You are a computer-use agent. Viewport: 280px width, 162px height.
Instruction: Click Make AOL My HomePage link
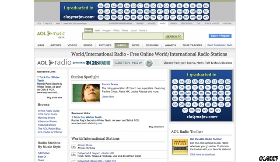point(75,23)
